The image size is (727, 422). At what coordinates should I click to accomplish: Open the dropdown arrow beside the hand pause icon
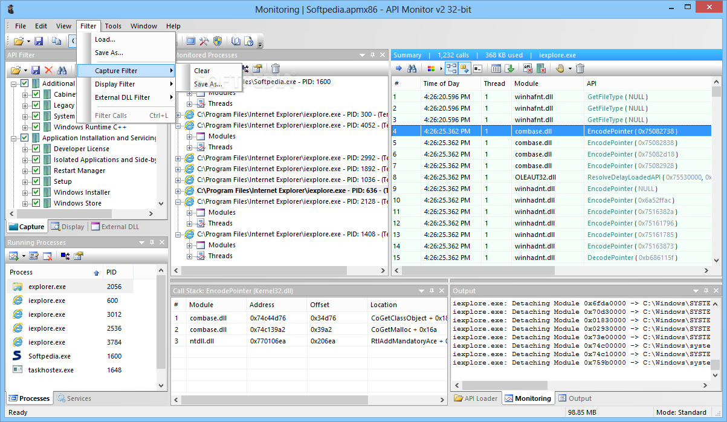(x=569, y=68)
